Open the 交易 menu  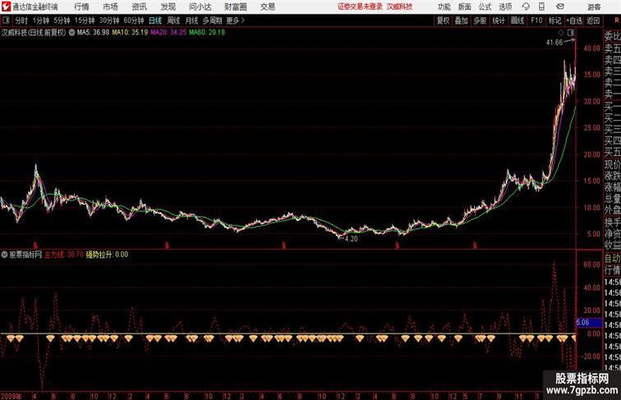[x=268, y=7]
